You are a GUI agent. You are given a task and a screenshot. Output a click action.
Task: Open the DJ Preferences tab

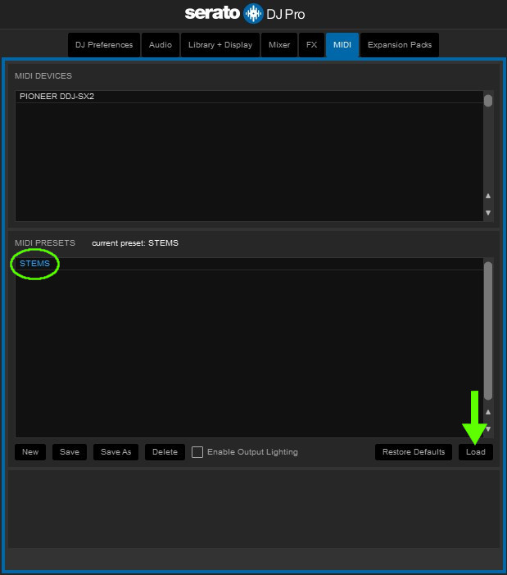click(104, 45)
